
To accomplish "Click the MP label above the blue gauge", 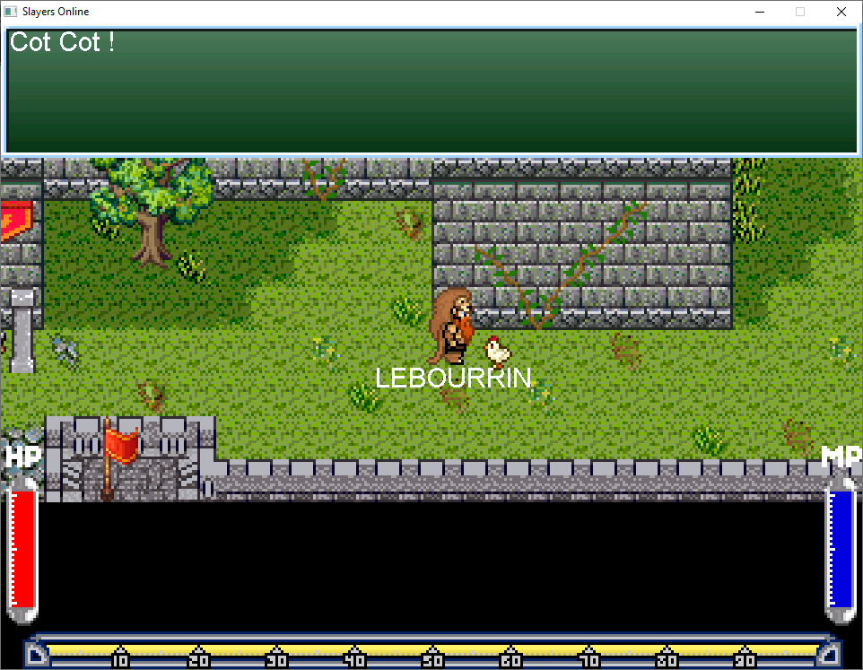I will pyautogui.click(x=841, y=457).
